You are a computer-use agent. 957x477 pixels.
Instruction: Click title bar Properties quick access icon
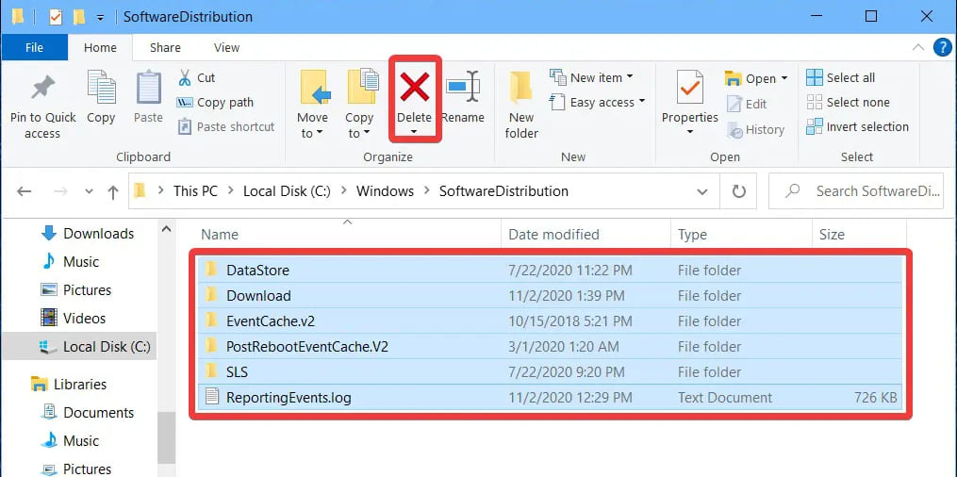(x=55, y=17)
